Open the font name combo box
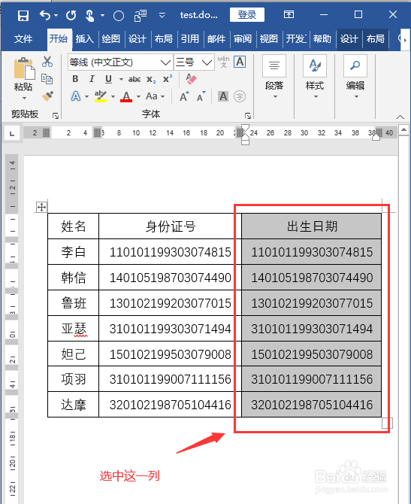This screenshot has height=504, width=411. click(x=120, y=62)
